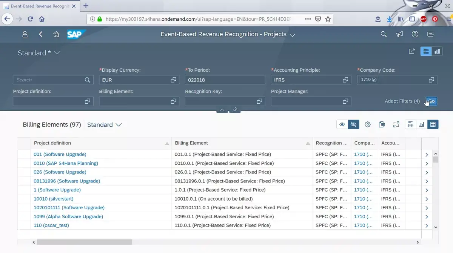Open project 10010 (silverstart) link
This screenshot has width=453, height=253.
54,199
